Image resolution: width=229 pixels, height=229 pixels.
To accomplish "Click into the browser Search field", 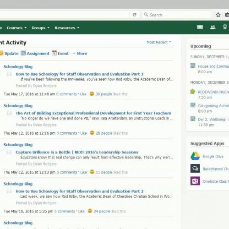I will pyautogui.click(x=177, y=15).
